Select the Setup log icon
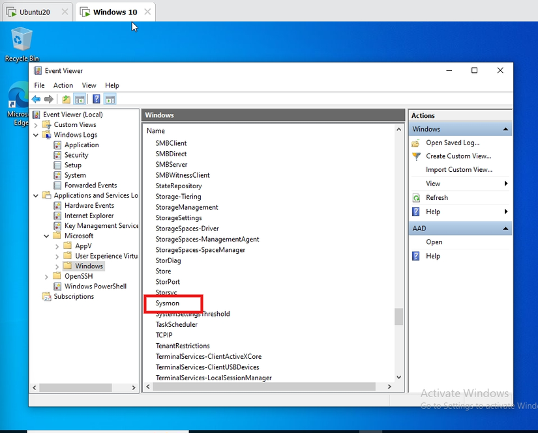Screen dimensions: 538x433 [57, 165]
